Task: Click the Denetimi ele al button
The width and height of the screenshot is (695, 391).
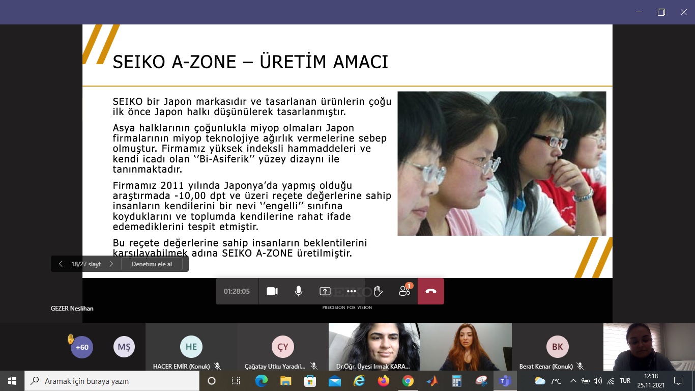Action: [152, 264]
